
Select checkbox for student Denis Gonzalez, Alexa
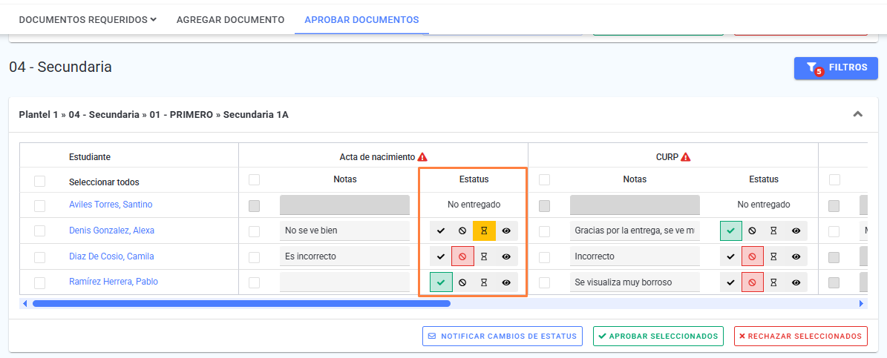[x=39, y=231]
